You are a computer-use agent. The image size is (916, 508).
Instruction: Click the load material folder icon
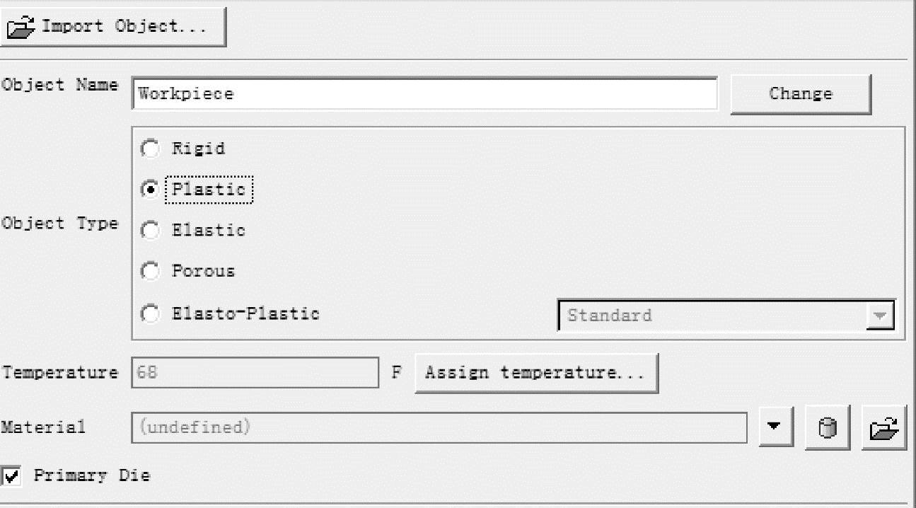tap(884, 427)
